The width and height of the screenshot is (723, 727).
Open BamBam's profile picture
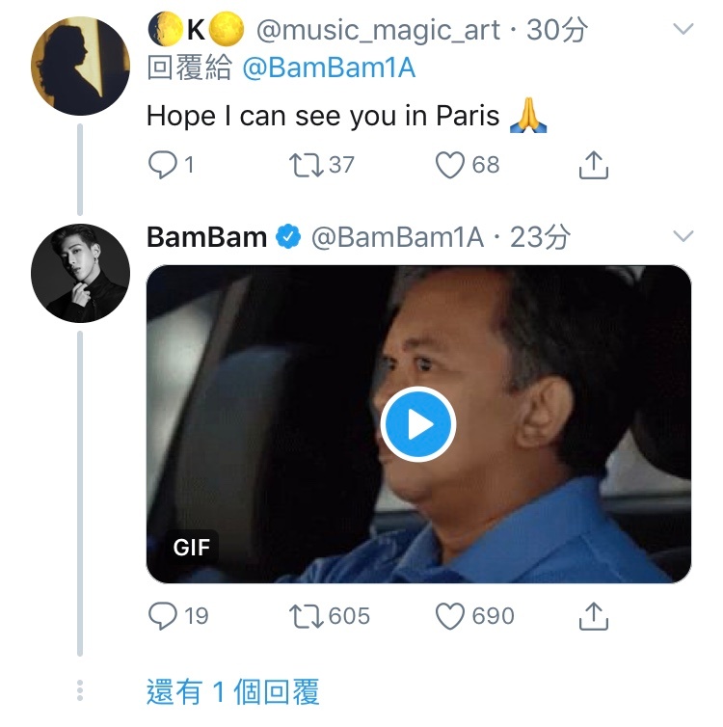(81, 275)
